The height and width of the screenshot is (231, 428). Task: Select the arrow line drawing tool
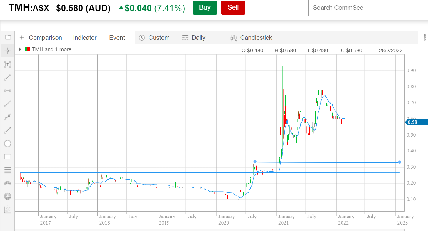(8, 130)
